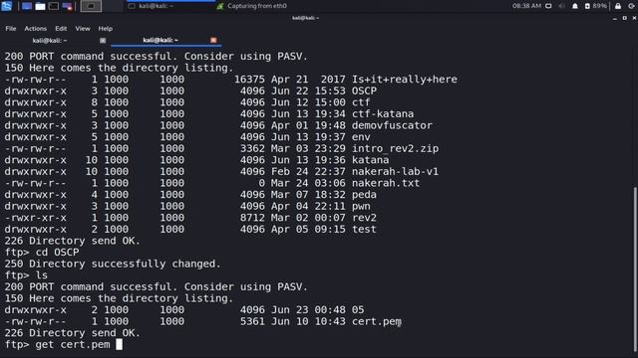Click the 08:38 AM clock
Image resolution: width=638 pixels, height=358 pixels.
[x=526, y=6]
